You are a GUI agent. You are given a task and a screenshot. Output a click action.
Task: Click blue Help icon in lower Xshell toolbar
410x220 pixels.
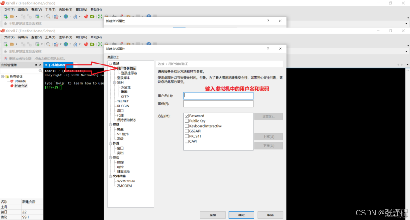(x=149, y=44)
